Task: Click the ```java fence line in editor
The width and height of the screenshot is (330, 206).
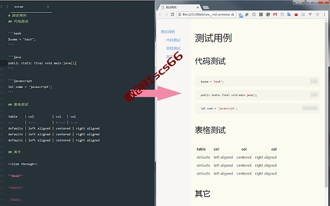Action: (14, 57)
